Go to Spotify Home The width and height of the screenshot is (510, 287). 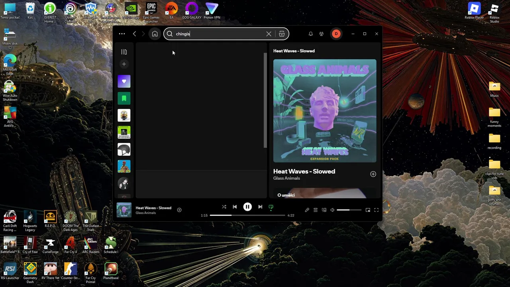tap(155, 34)
